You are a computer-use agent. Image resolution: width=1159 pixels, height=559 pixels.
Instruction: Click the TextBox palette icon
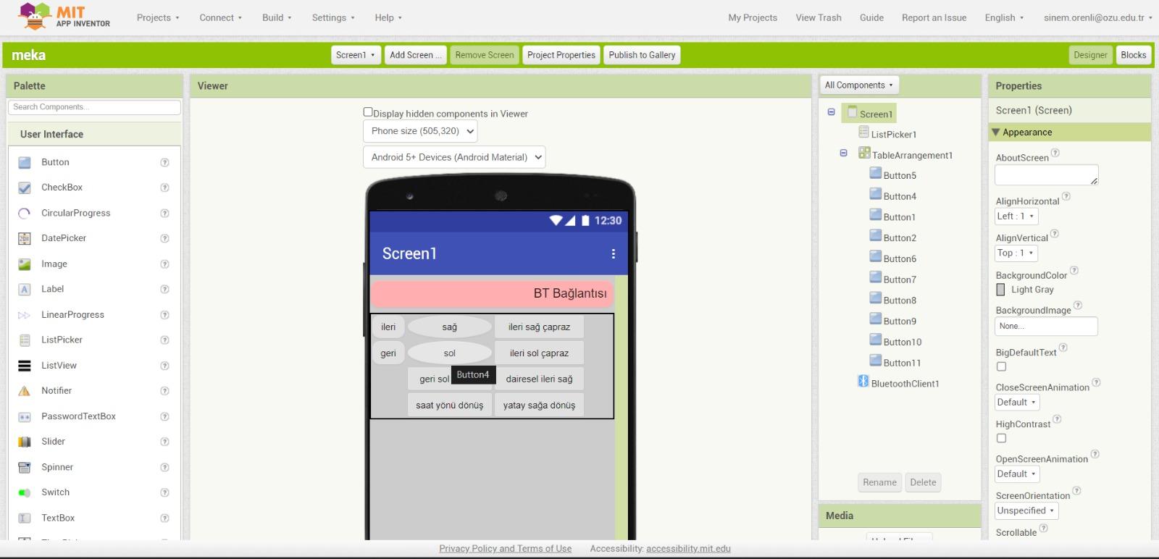click(x=25, y=518)
